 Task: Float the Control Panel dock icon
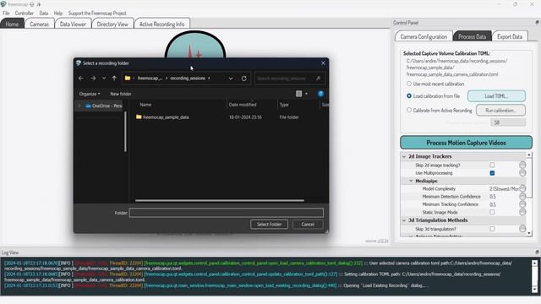tap(537, 23)
